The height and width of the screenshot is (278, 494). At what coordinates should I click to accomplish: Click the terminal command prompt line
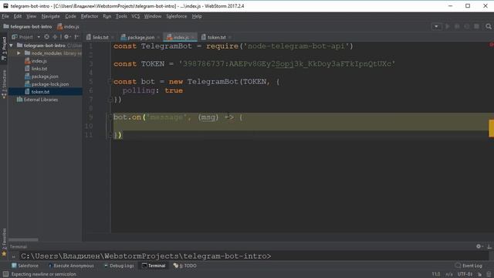pyautogui.click(x=146, y=256)
